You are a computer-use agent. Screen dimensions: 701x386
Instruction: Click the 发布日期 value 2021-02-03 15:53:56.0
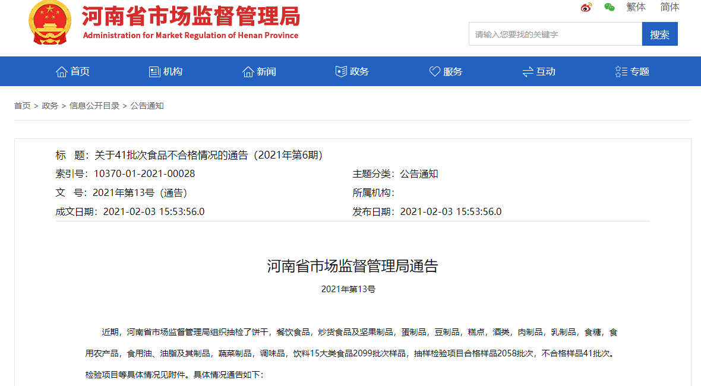point(451,212)
